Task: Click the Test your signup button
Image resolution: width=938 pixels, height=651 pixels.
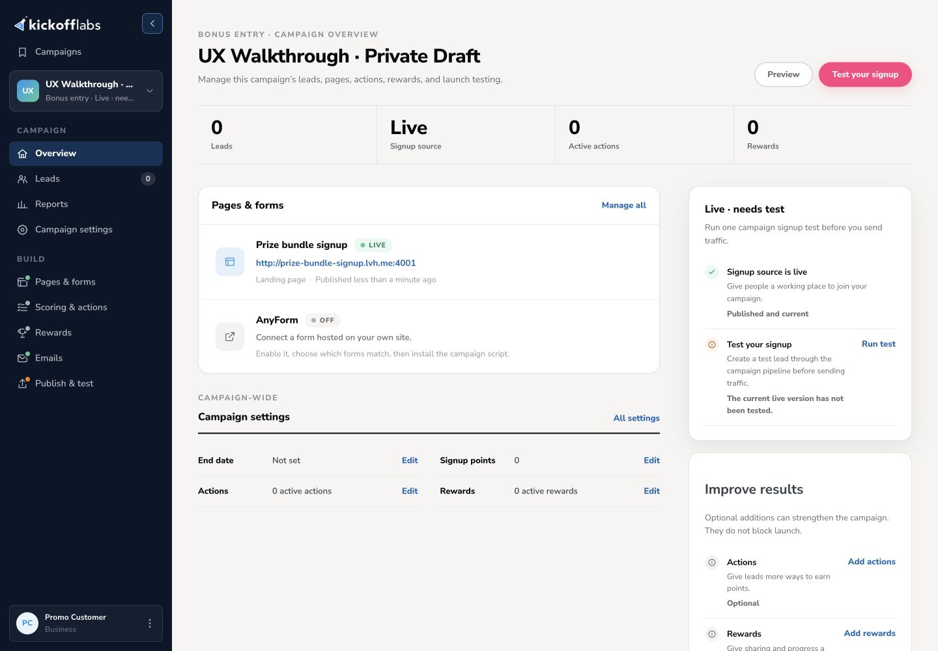Action: click(865, 74)
